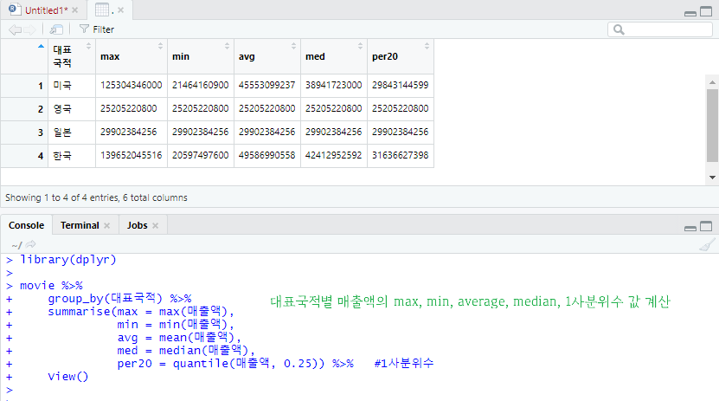Sort the max column

pyautogui.click(x=160, y=46)
